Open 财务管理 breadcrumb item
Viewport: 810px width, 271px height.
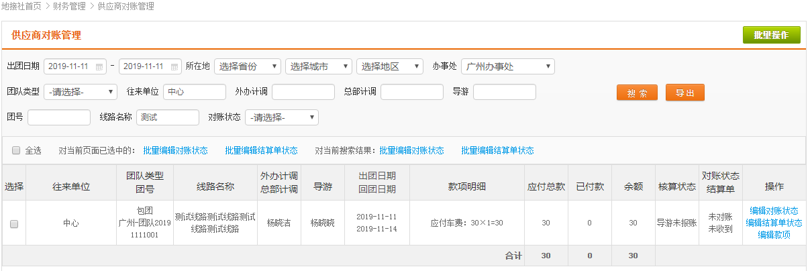tap(69, 6)
